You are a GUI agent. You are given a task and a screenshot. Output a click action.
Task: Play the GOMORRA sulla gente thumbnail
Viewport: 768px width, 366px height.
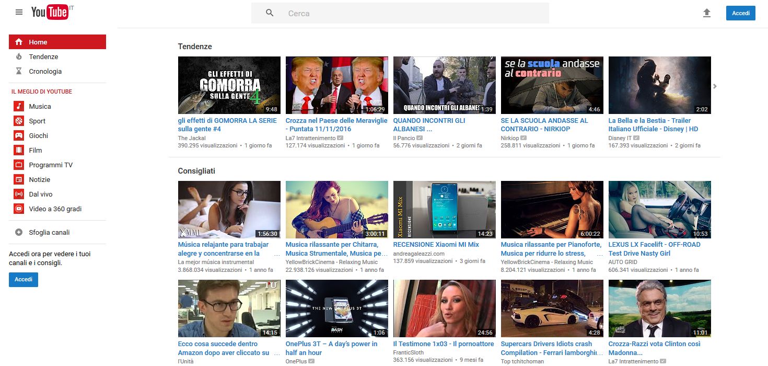229,85
